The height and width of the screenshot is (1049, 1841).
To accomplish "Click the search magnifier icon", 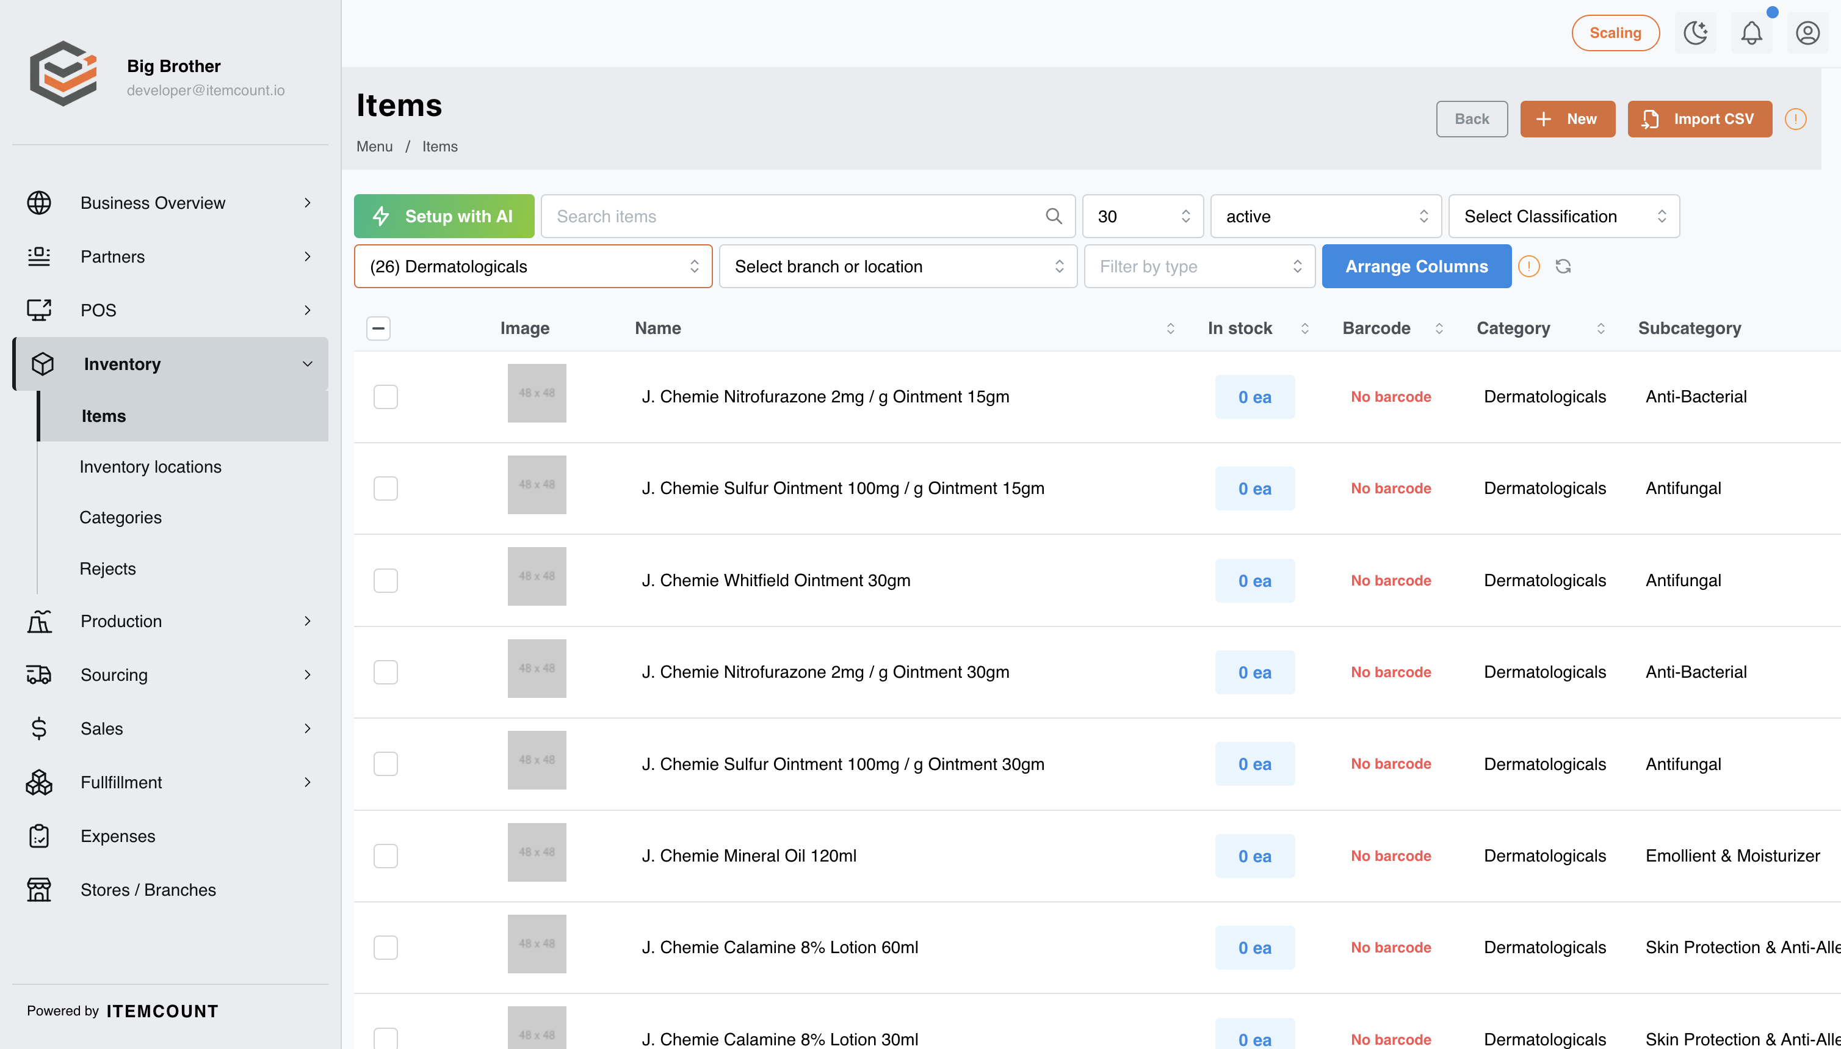I will pos(1054,216).
